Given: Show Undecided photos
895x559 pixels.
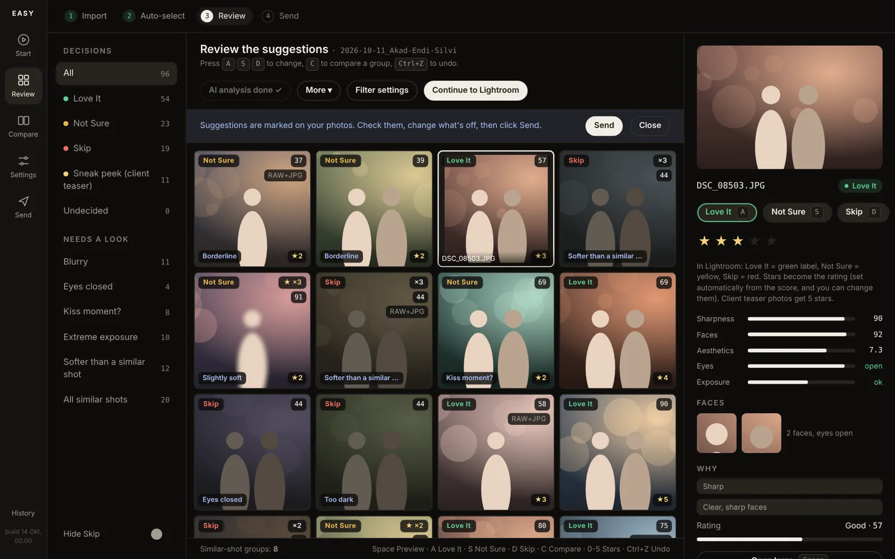Looking at the screenshot, I should click(116, 211).
